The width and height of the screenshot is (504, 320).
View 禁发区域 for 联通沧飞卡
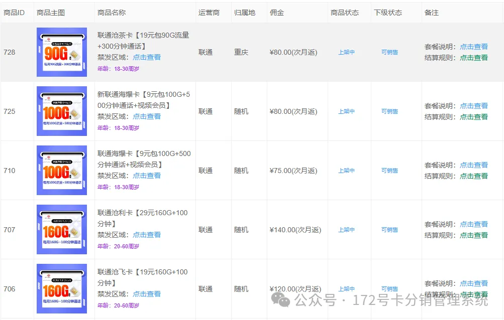[147, 293]
